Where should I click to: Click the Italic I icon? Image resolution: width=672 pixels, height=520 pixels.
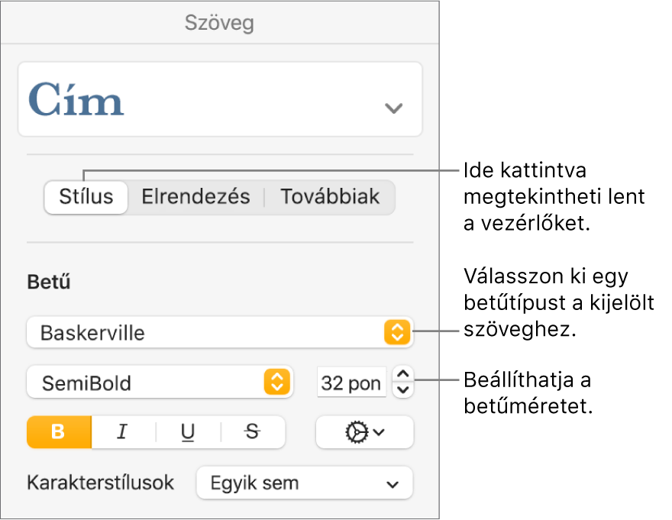pyautogui.click(x=122, y=432)
